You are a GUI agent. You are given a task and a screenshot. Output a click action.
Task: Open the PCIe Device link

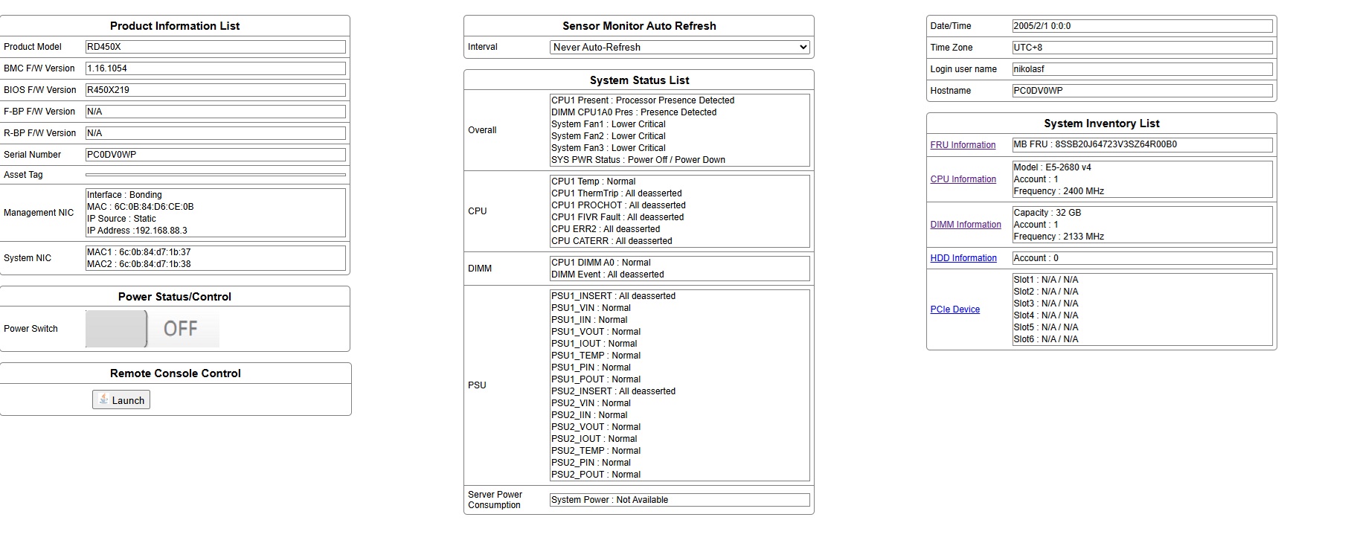tap(954, 309)
